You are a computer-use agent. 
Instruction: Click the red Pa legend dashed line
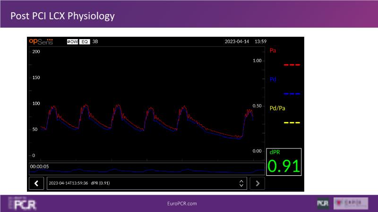[292, 65]
